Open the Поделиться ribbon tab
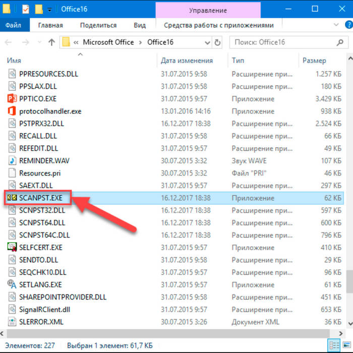Image resolution: width=353 pixels, height=353 pixels. tap(98, 25)
